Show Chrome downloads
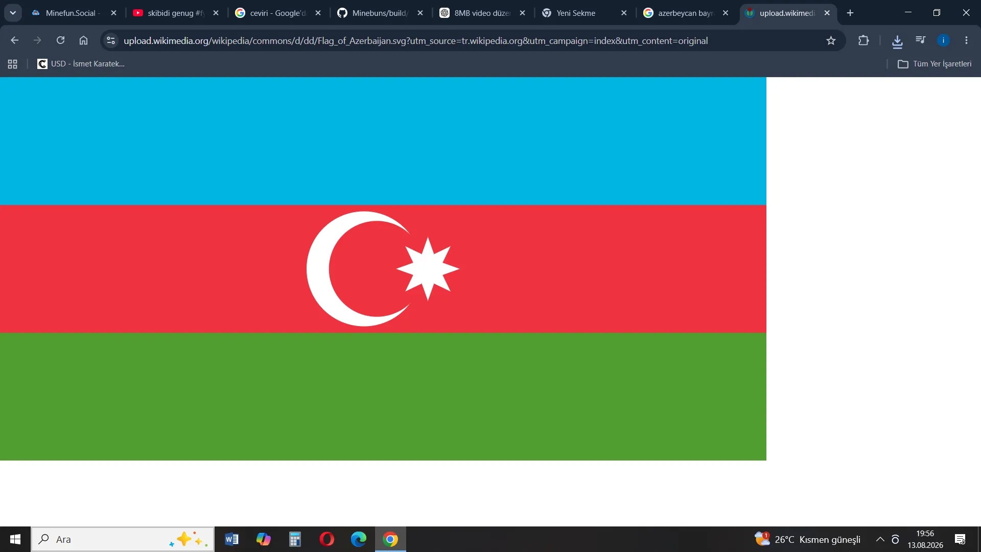This screenshot has width=981, height=552. 897,41
